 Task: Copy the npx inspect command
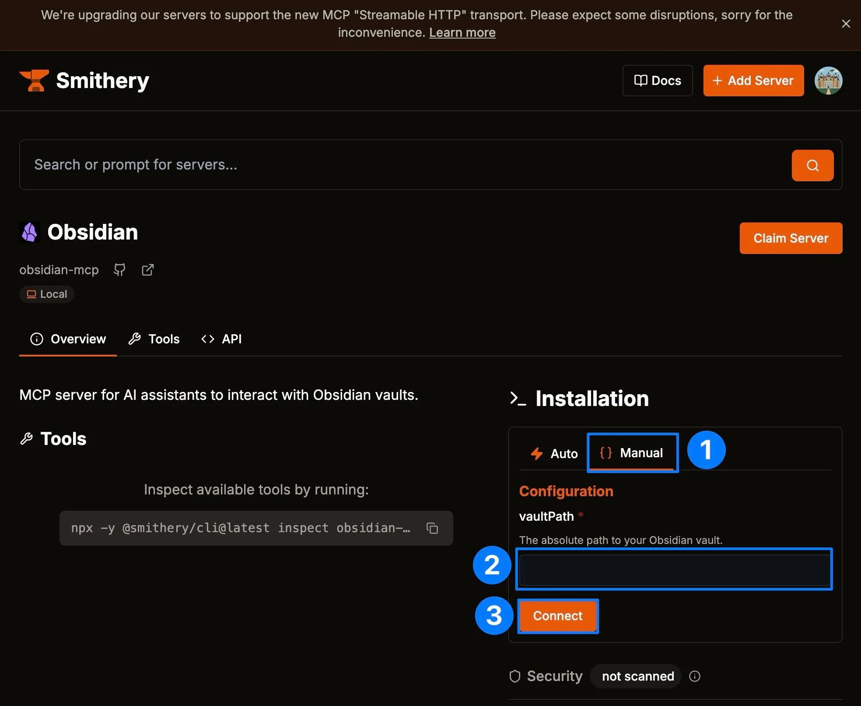point(432,528)
